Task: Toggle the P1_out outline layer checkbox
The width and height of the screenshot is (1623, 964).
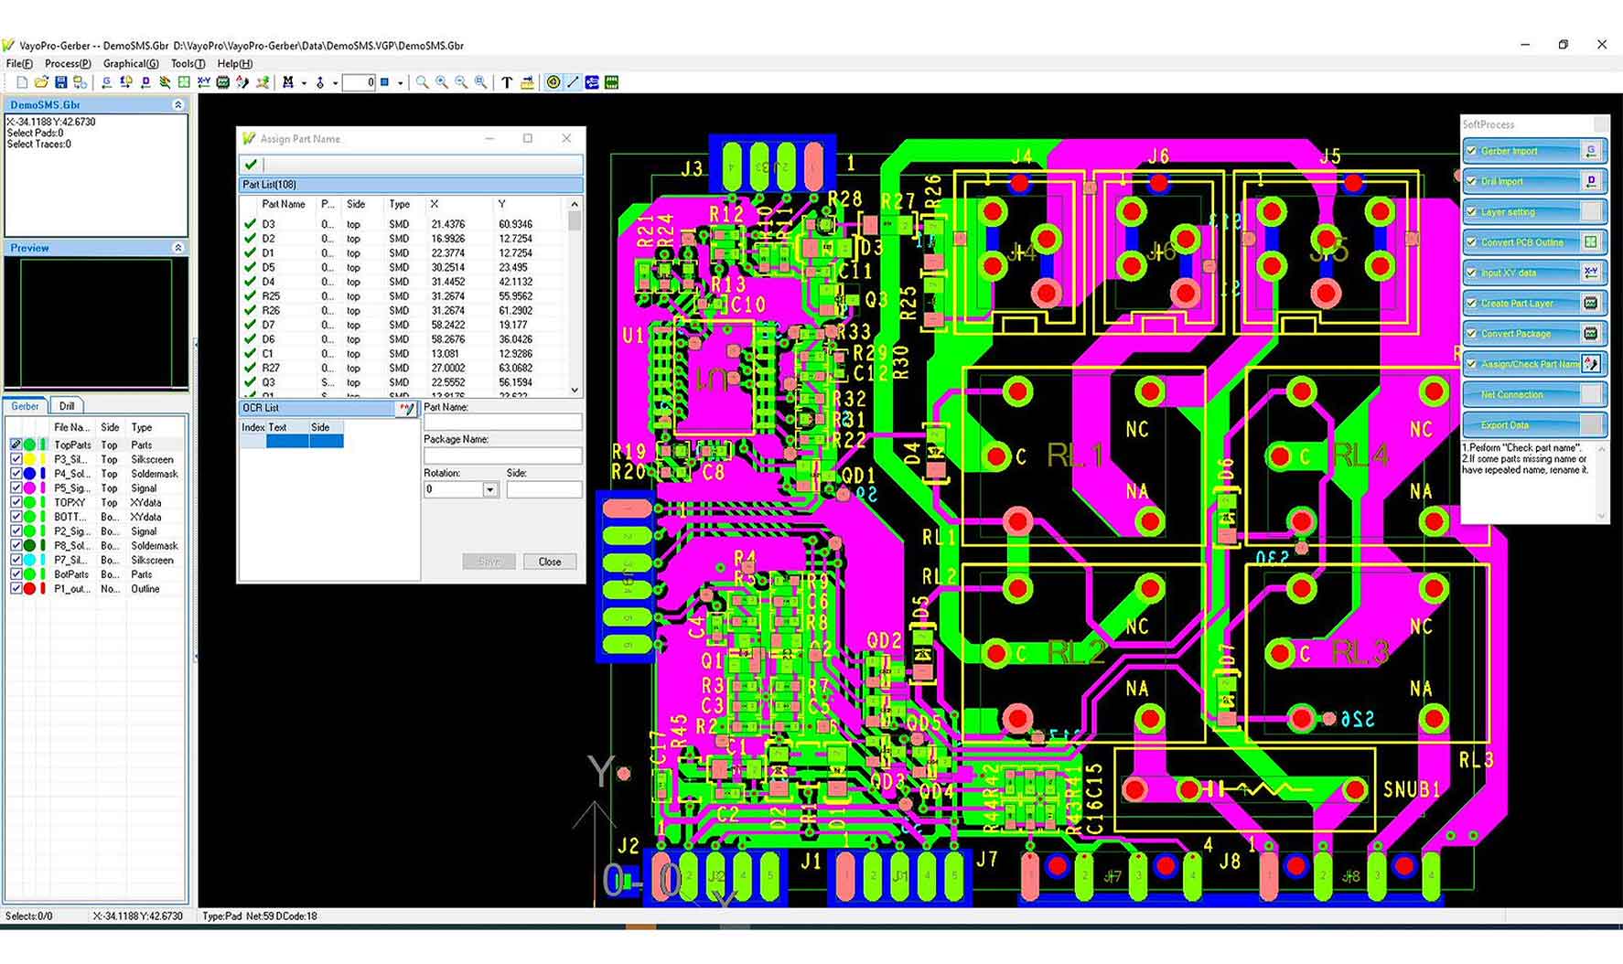Action: click(x=16, y=589)
